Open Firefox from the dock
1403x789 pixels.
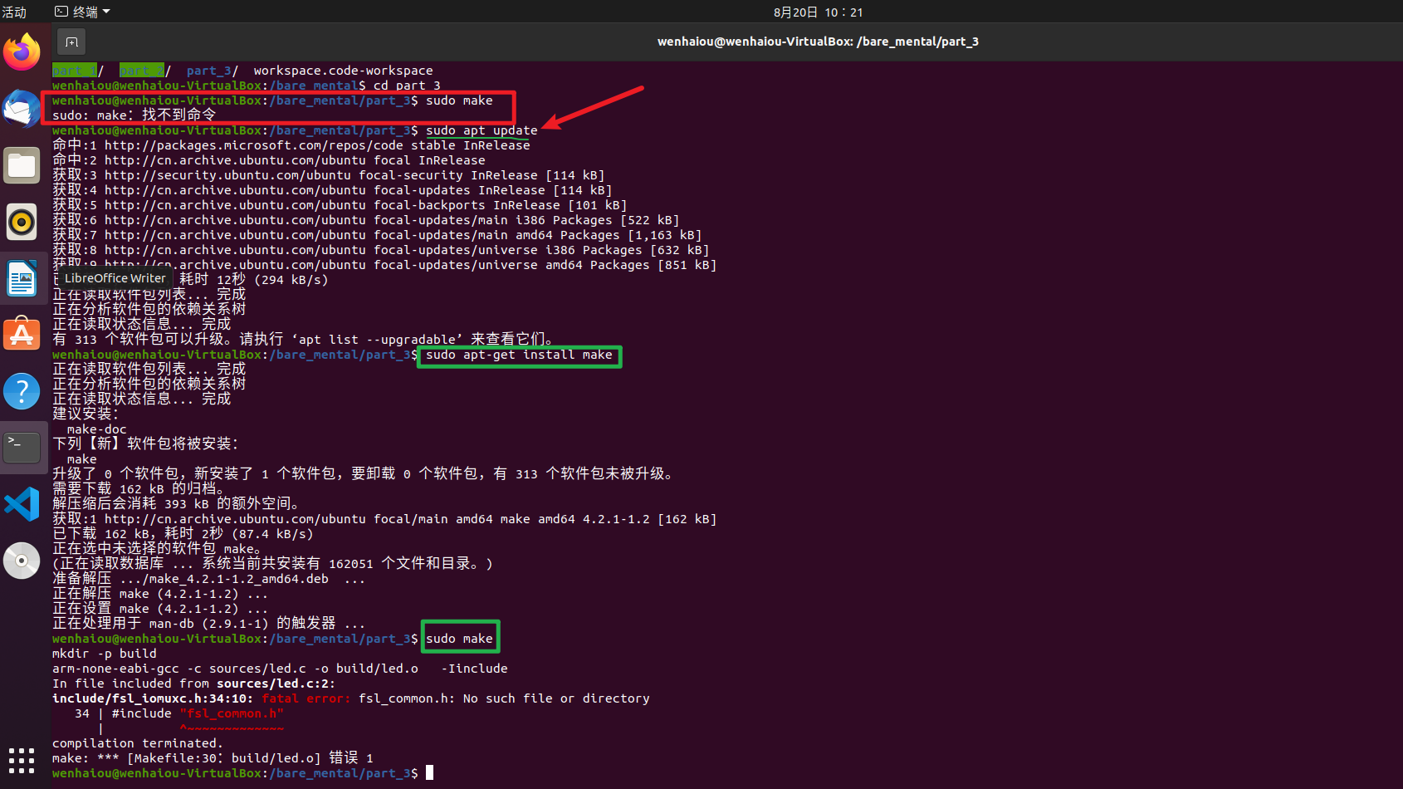click(22, 51)
